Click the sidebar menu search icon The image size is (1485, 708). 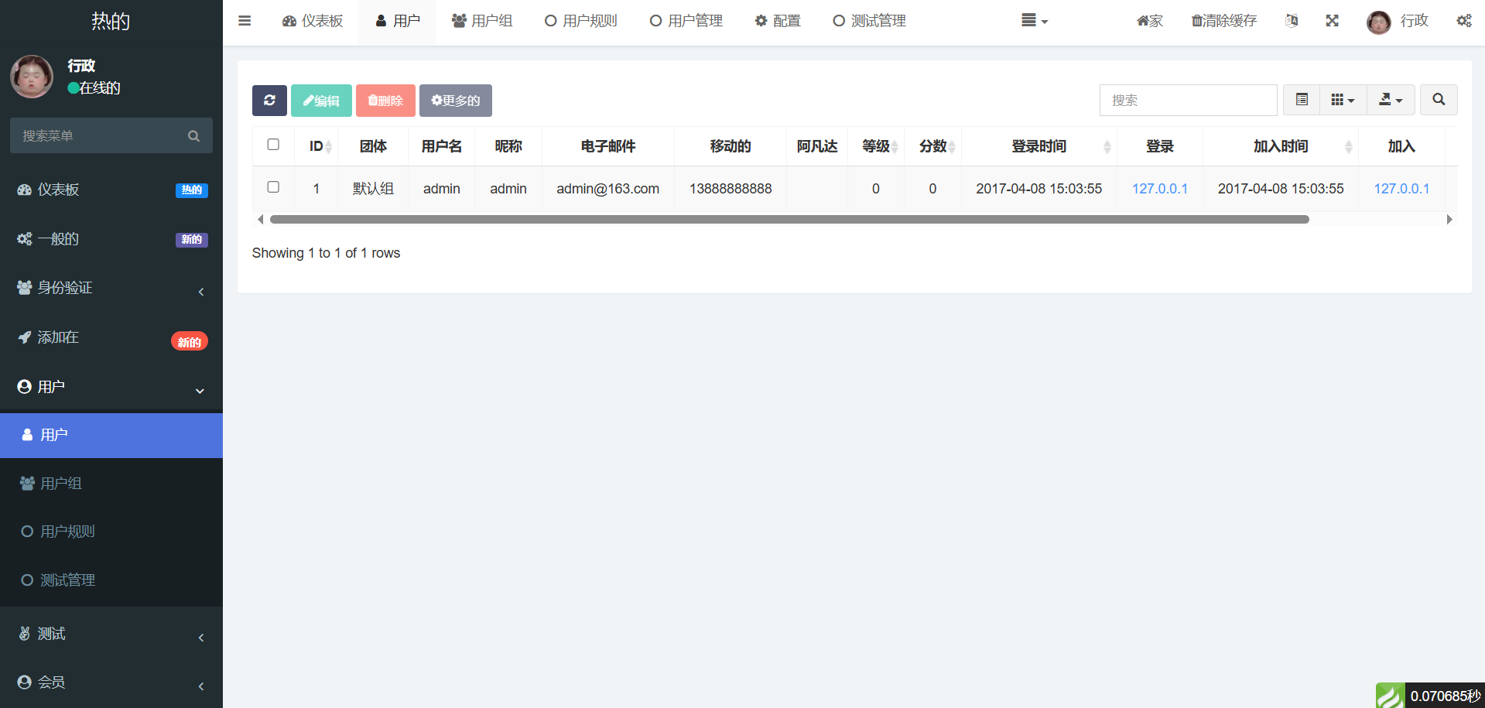(193, 136)
